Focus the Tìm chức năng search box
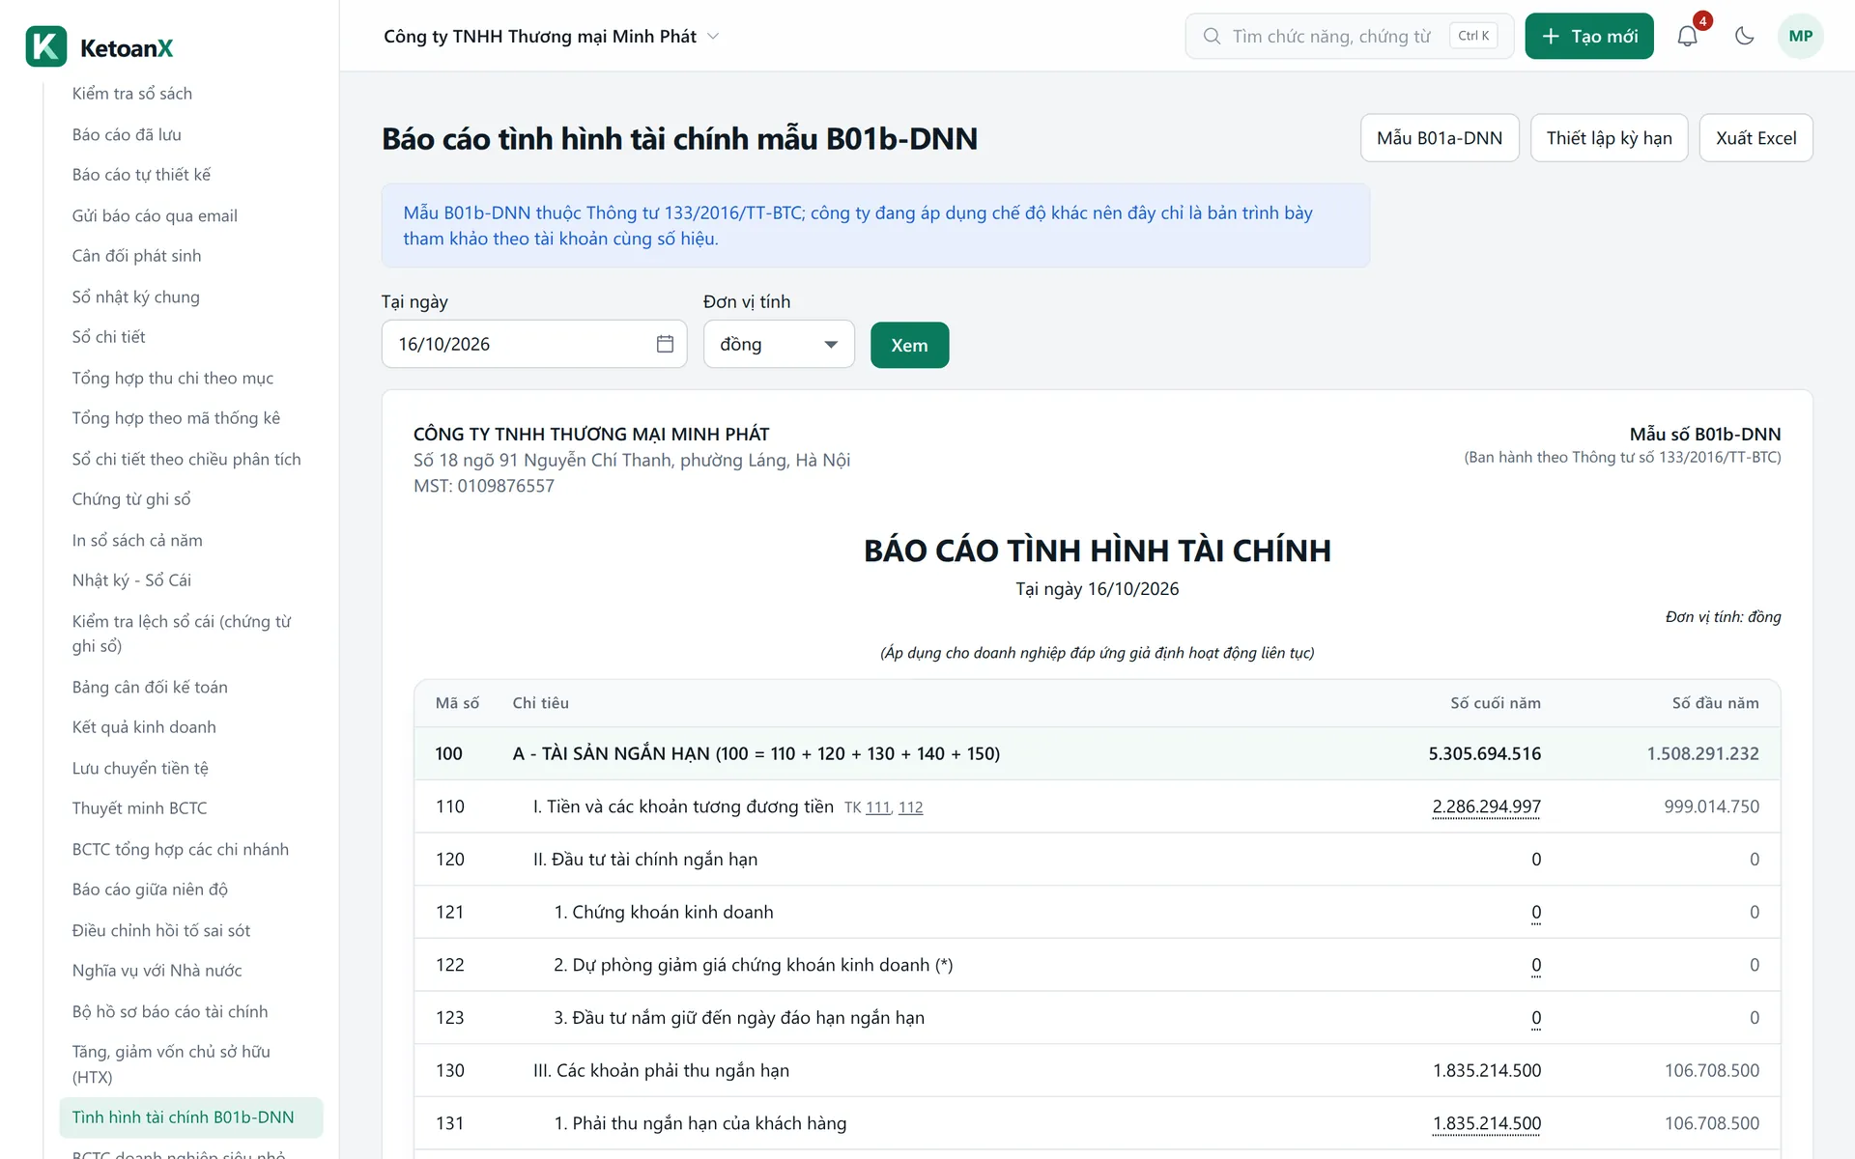This screenshot has height=1159, width=1855. 1349,36
